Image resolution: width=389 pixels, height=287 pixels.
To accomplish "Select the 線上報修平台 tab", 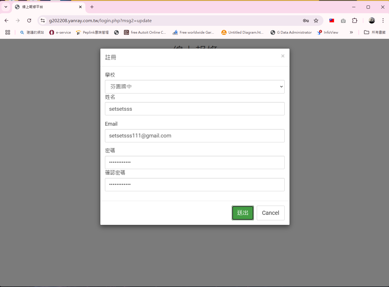I will (48, 7).
